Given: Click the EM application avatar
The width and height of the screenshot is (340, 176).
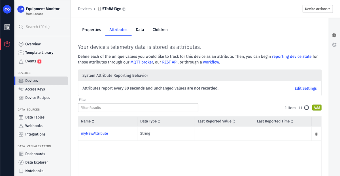Looking at the screenshot, I should click(x=21, y=9).
